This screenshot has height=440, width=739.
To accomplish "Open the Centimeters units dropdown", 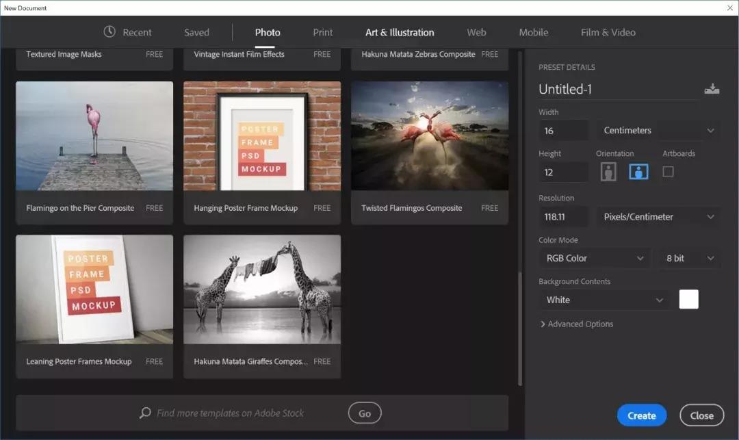I will [658, 131].
